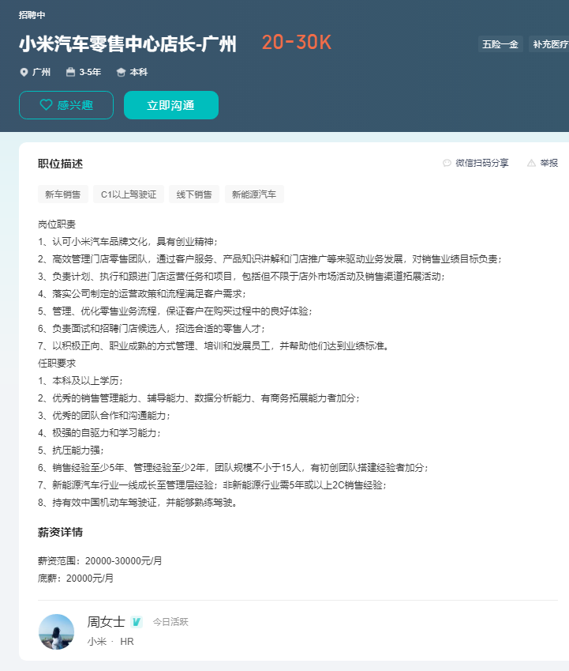
Task: Click the 小米 · HR company label
Action: 110,642
